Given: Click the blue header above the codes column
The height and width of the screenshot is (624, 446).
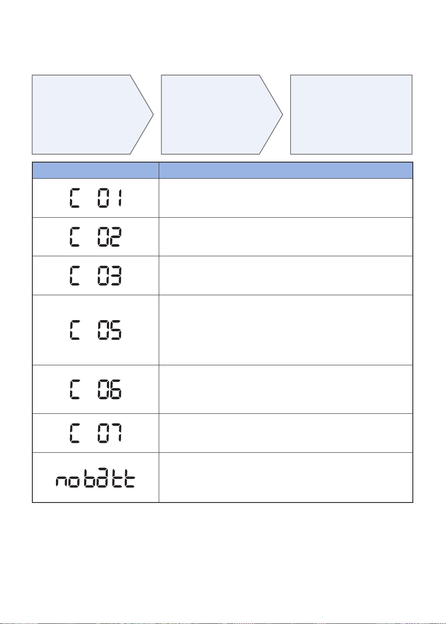Looking at the screenshot, I should tap(96, 170).
